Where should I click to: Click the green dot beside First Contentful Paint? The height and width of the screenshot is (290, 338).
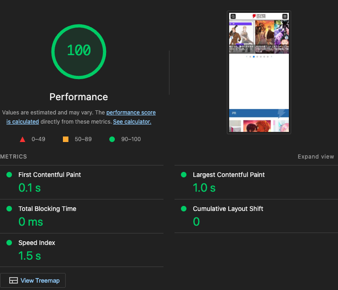(x=9, y=175)
